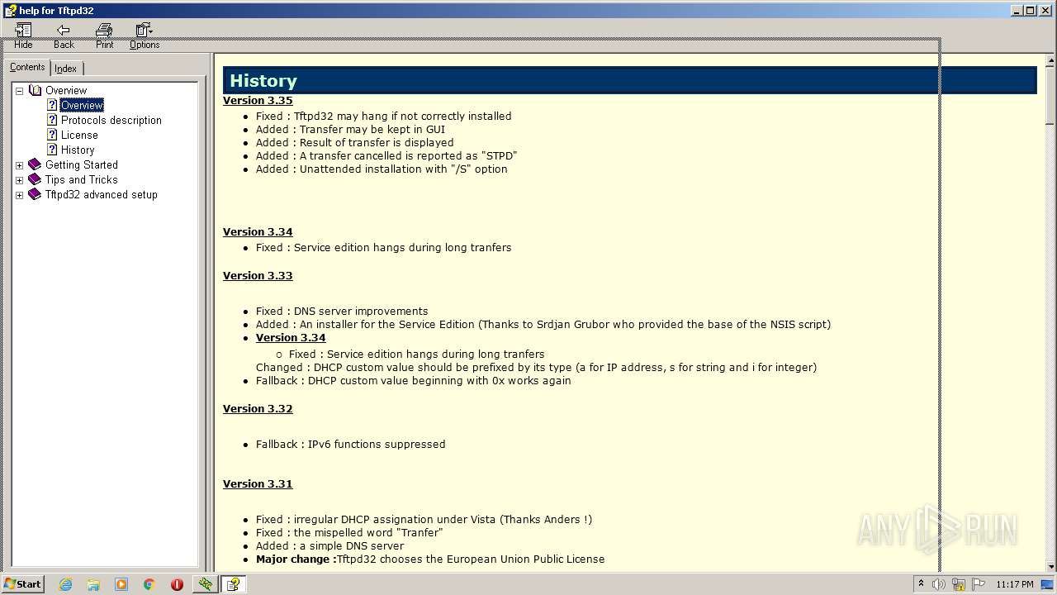Open the License topic
Image resolution: width=1057 pixels, height=595 pixels.
tap(79, 135)
